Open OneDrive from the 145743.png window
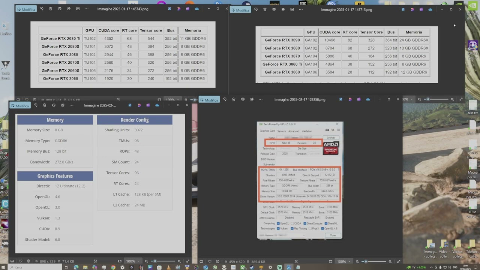Screen dimensions: 480x270 tap(197, 9)
